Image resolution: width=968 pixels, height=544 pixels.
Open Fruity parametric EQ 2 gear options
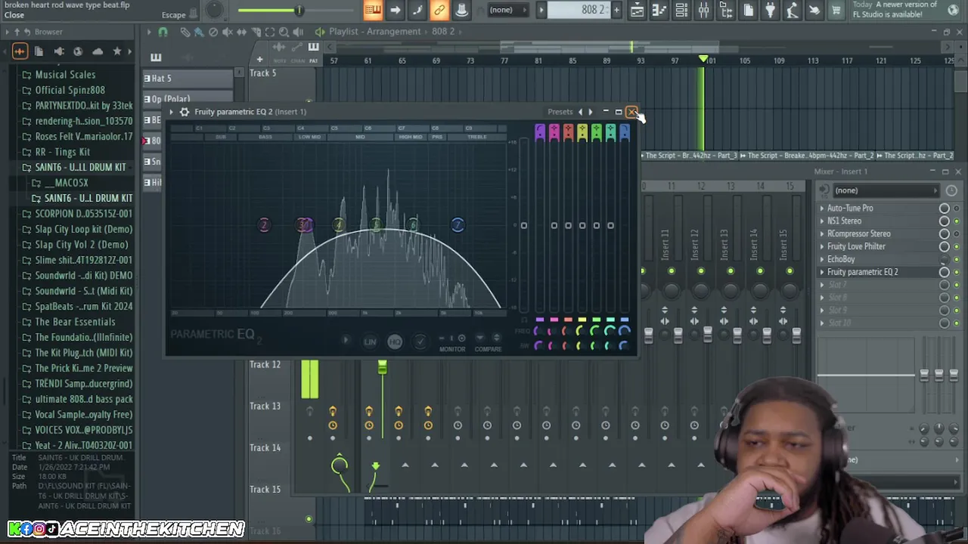pos(185,112)
